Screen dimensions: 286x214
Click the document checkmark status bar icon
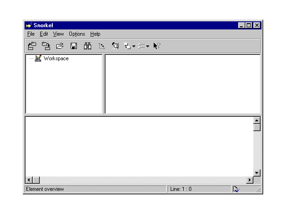[x=236, y=189]
